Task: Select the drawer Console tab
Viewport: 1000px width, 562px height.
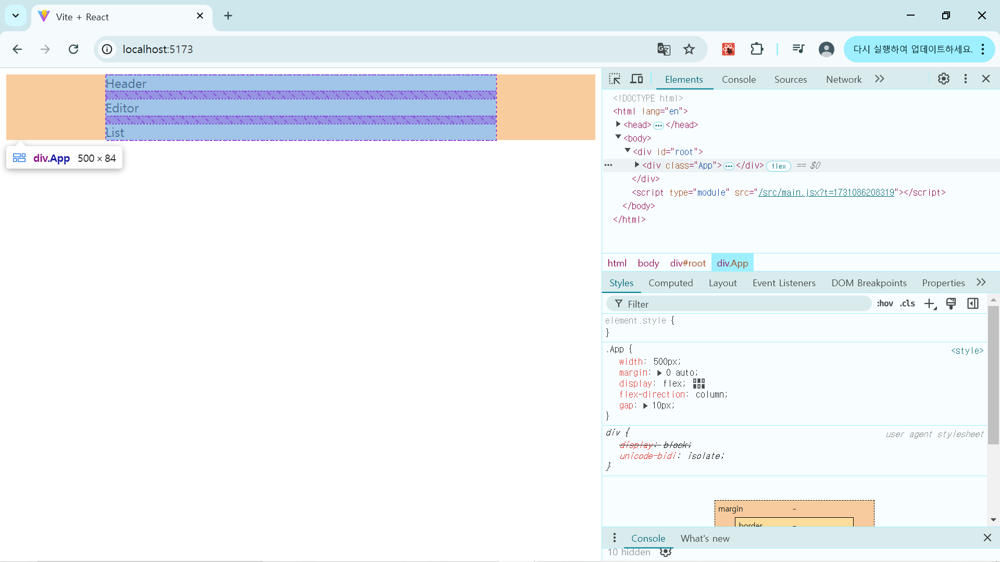Action: 648,539
